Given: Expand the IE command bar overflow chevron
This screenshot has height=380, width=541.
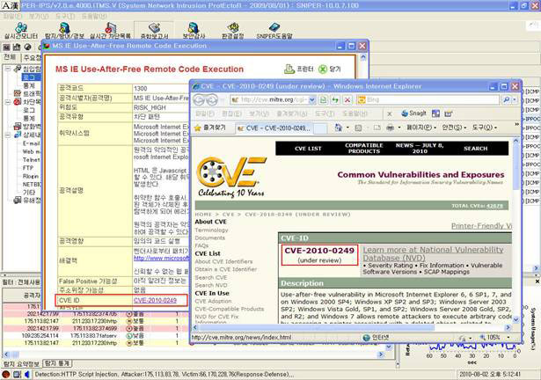Looking at the screenshot, I should coord(517,124).
